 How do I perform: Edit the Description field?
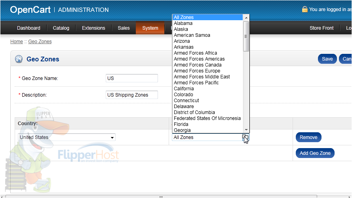[x=132, y=95]
